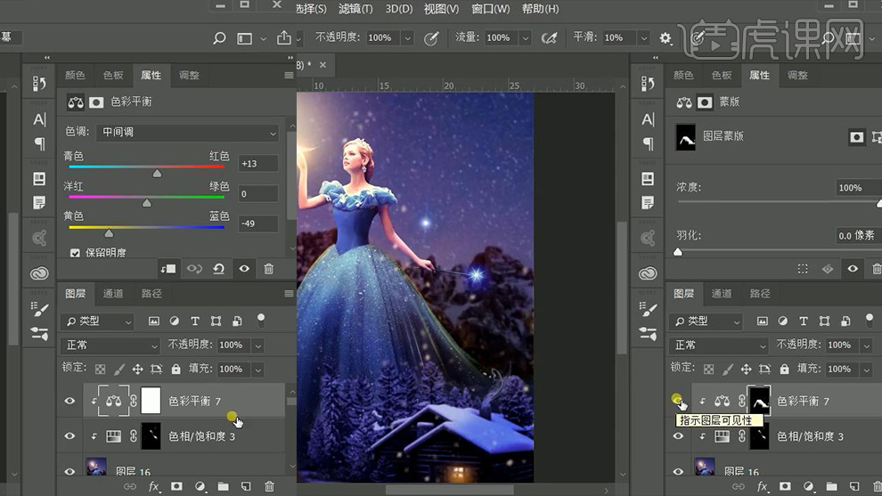Click reset adjustment icon in left Properties panel
The width and height of the screenshot is (882, 496).
point(218,268)
